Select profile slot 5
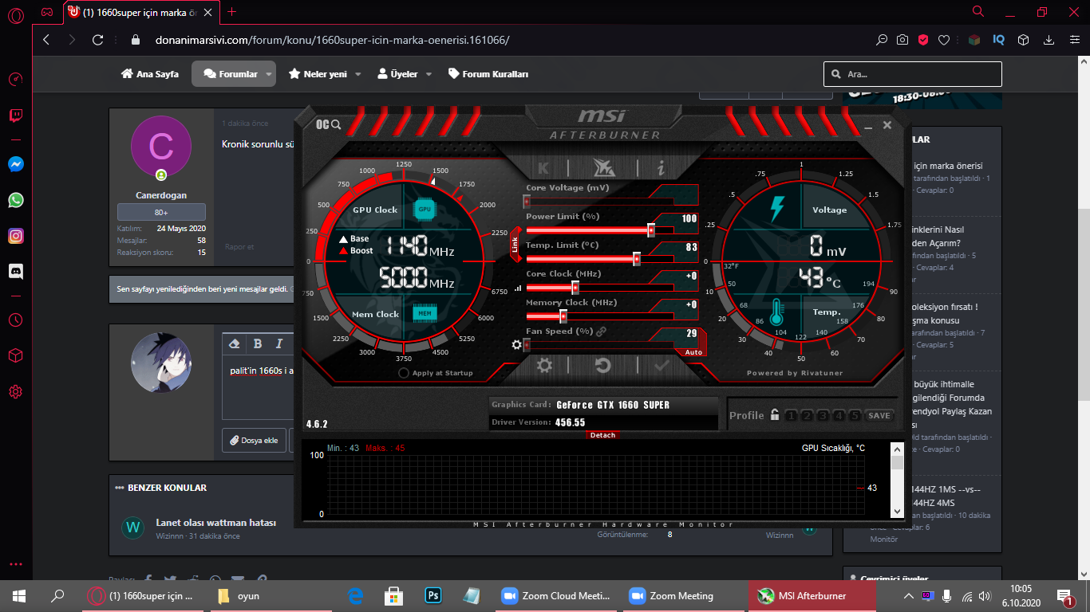The height and width of the screenshot is (612, 1090). coord(855,415)
